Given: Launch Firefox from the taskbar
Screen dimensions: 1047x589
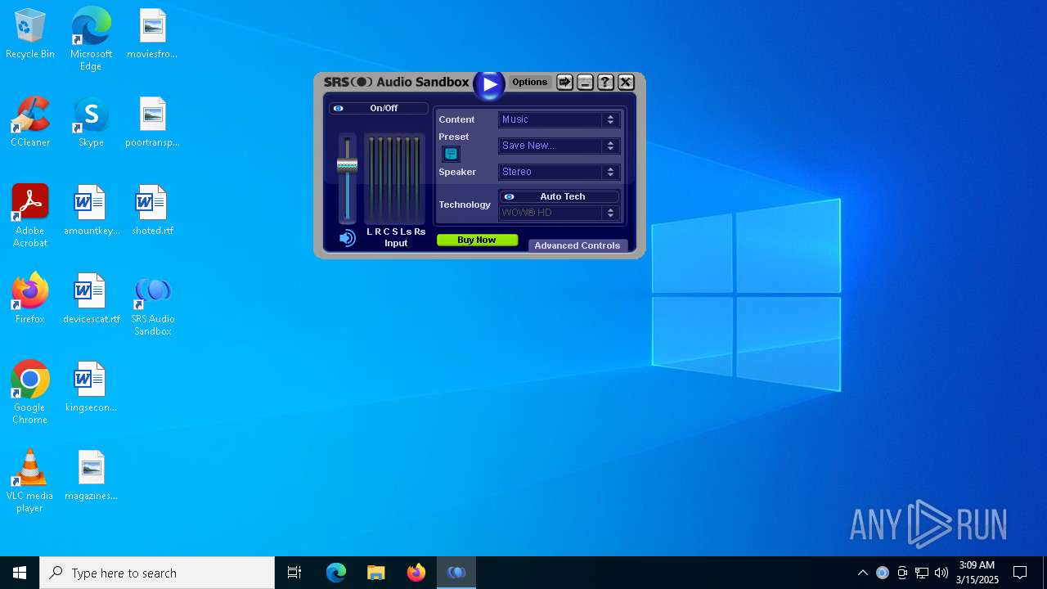Looking at the screenshot, I should coord(416,573).
